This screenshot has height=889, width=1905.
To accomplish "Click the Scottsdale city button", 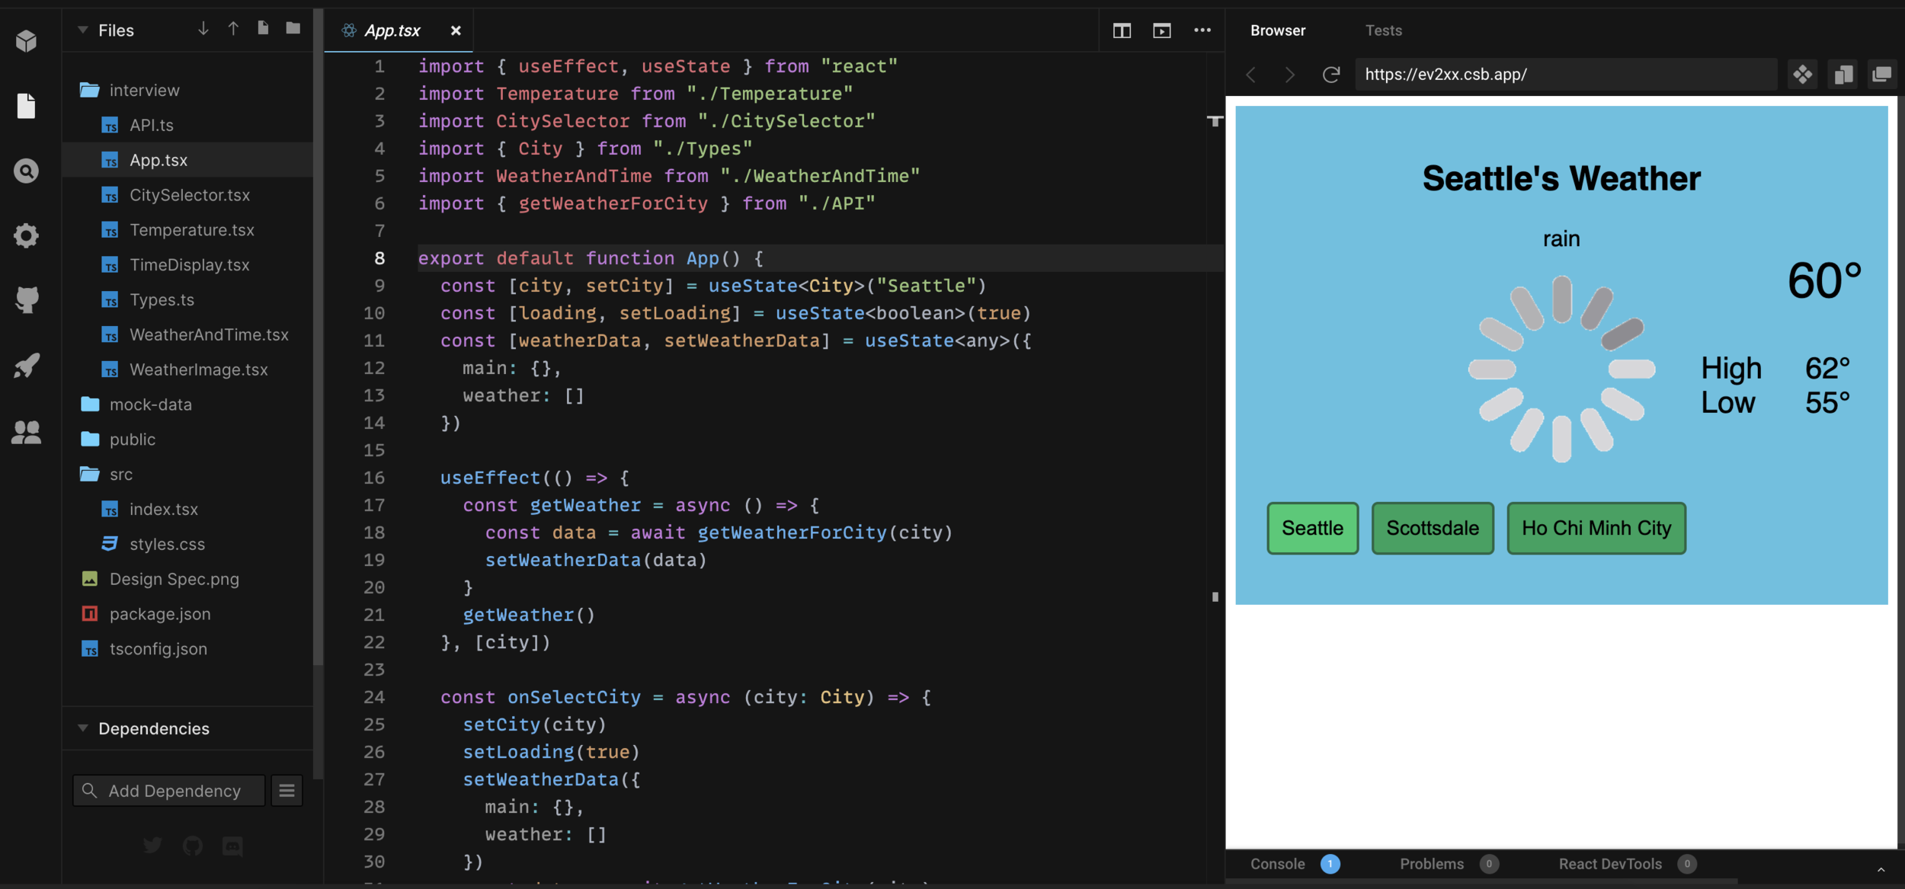I will coord(1432,528).
